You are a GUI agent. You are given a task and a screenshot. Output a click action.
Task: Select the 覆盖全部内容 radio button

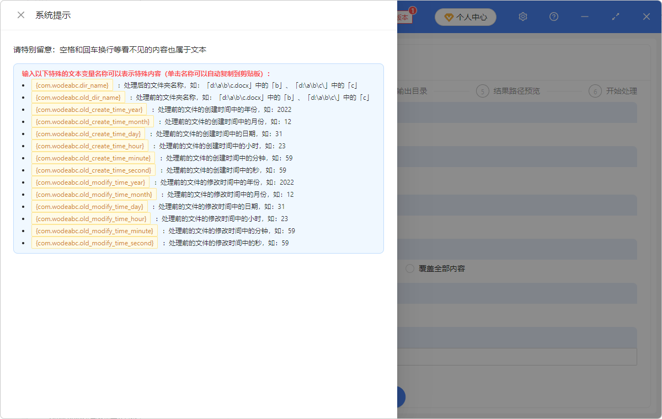[409, 268]
